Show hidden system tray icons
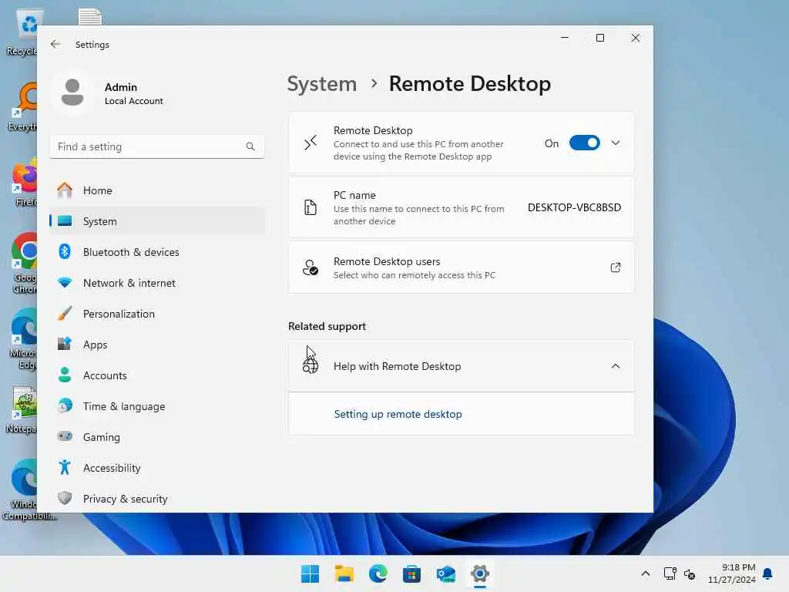The width and height of the screenshot is (789, 592). click(x=646, y=573)
